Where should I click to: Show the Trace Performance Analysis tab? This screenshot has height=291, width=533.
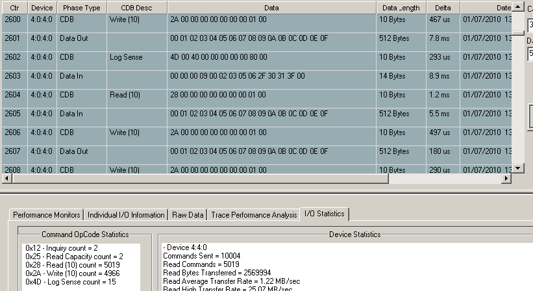pos(253,215)
